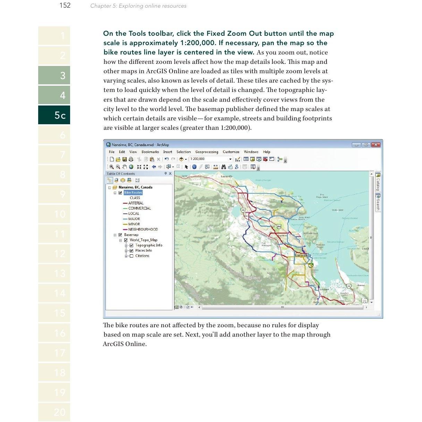Open the Catalog window toolbar icon
The height and width of the screenshot is (422, 422).
pos(253,159)
